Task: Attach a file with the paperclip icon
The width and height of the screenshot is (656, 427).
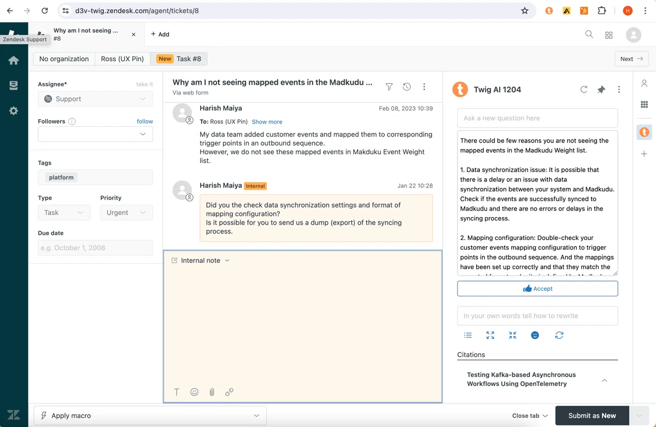Action: (212, 392)
